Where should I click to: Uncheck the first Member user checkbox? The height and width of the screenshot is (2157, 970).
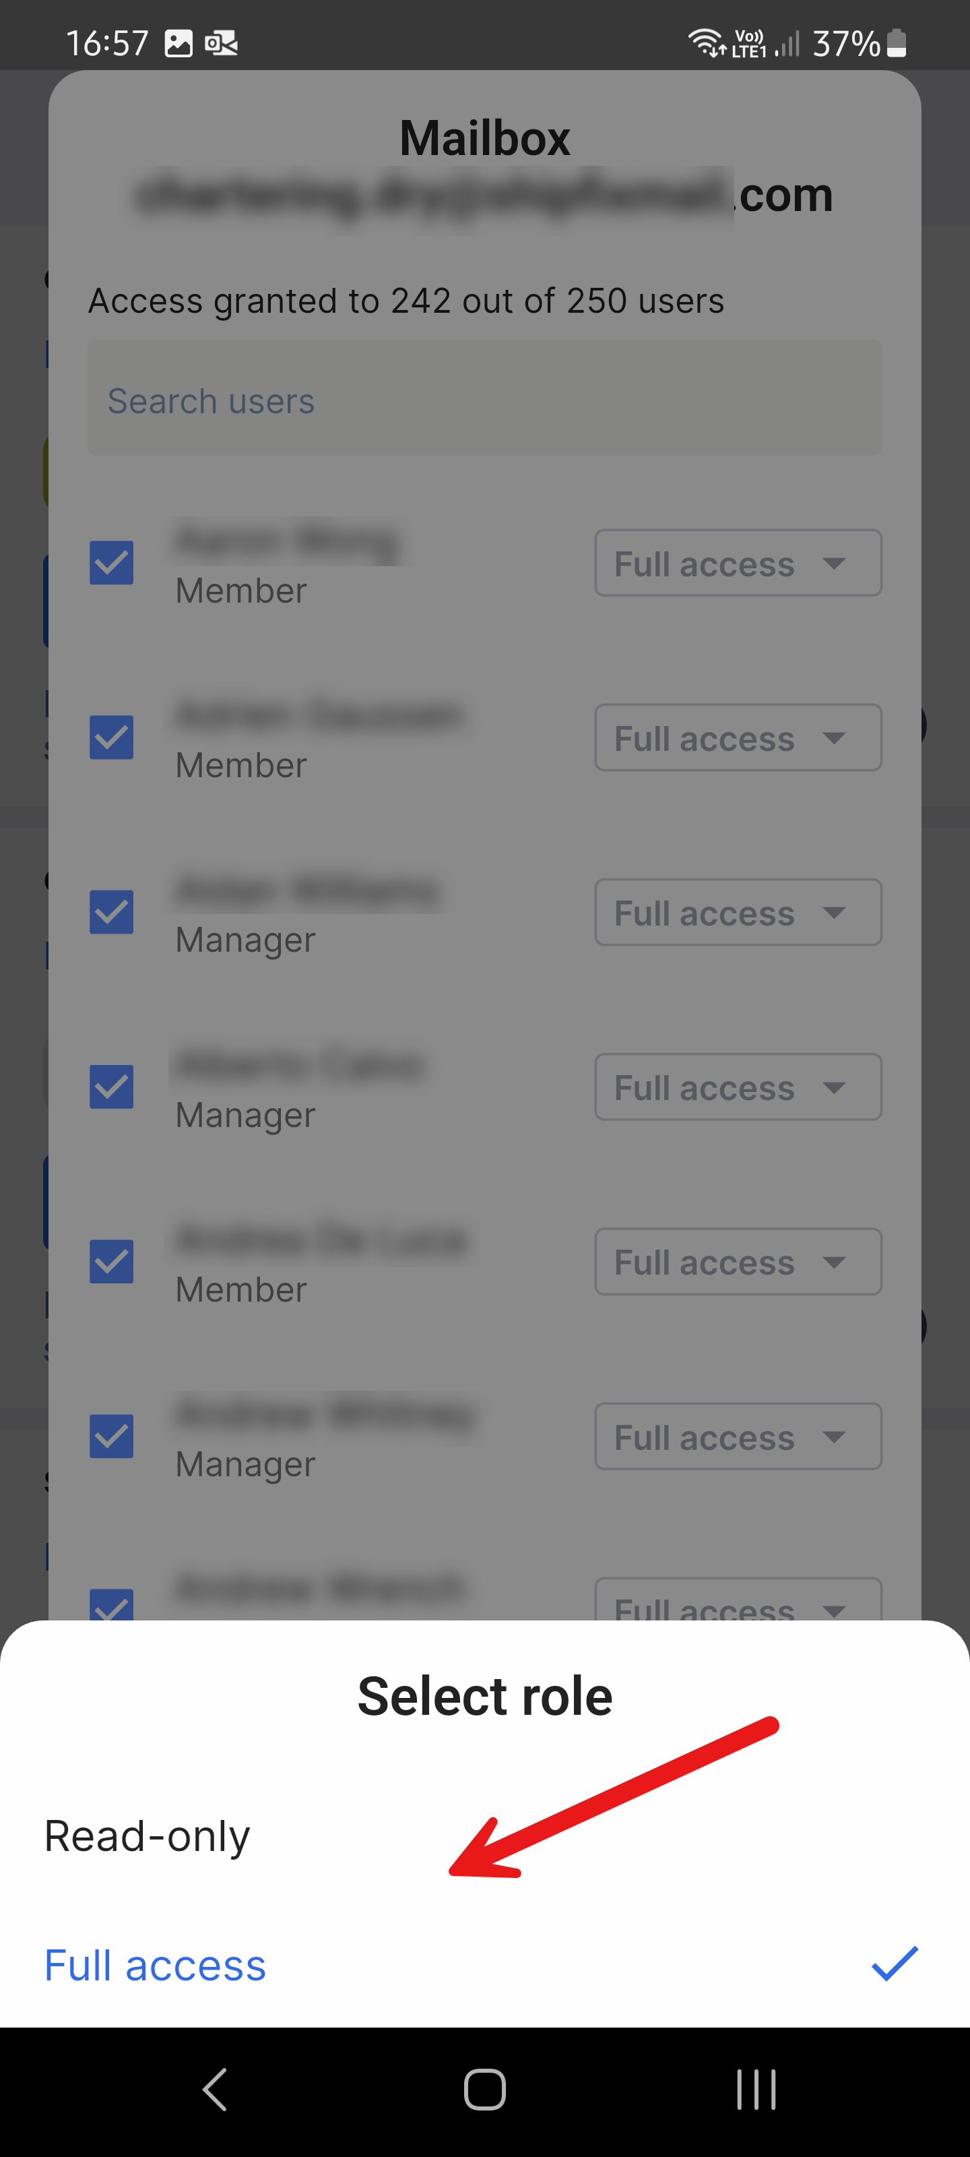(111, 563)
